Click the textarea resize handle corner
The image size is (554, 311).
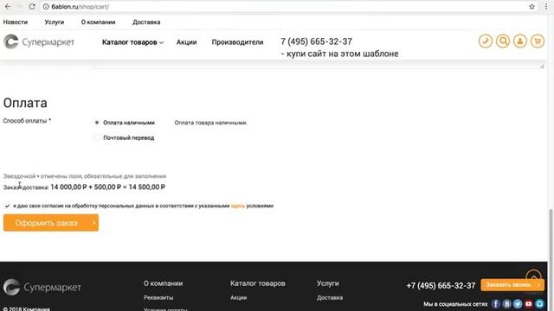pyautogui.click(x=542, y=66)
